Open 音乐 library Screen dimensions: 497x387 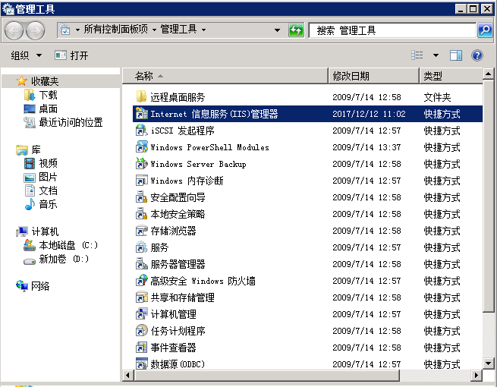pos(48,204)
